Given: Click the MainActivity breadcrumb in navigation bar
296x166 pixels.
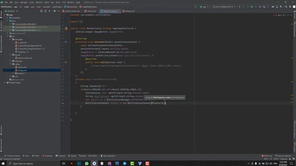Looking at the screenshot, I should coord(71,7).
